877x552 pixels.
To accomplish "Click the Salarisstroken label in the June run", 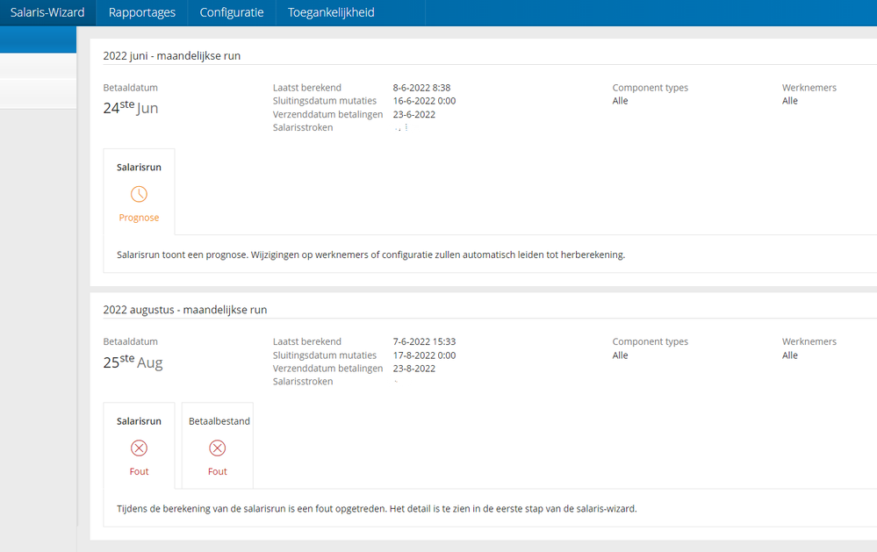I will coord(303,127).
